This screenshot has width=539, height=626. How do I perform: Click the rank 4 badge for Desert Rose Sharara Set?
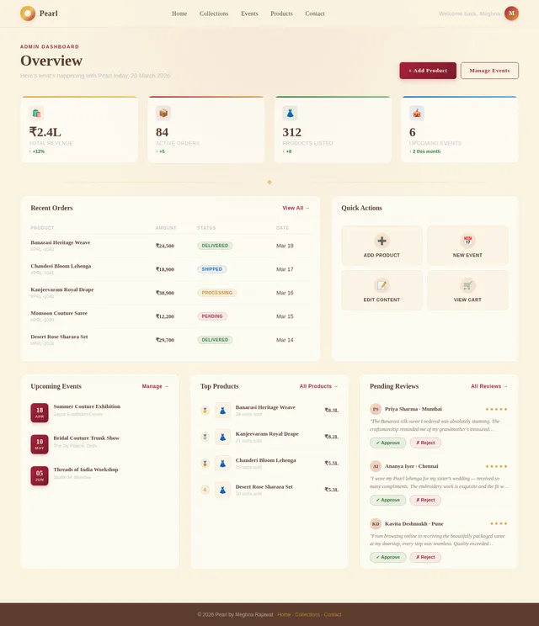click(205, 490)
